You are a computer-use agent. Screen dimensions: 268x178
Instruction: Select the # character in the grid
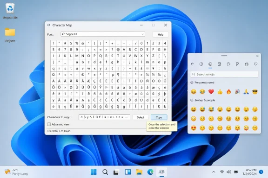65,43
